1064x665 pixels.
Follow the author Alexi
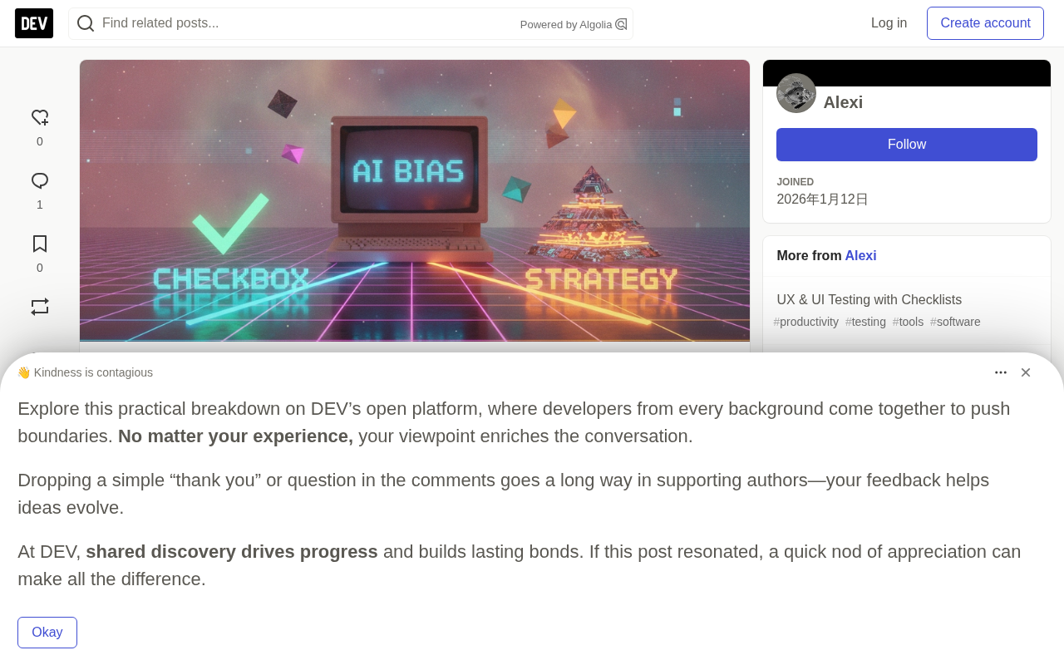[x=907, y=145]
